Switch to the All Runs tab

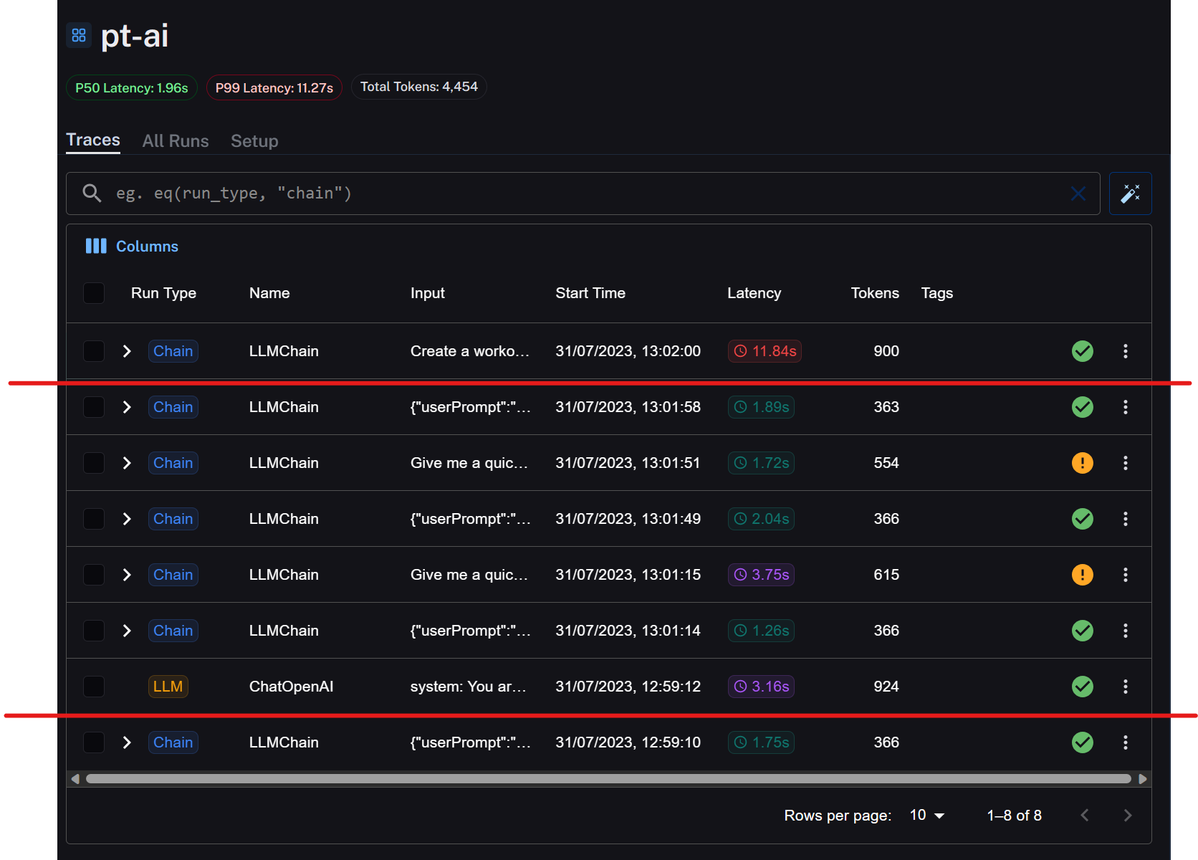tap(176, 141)
